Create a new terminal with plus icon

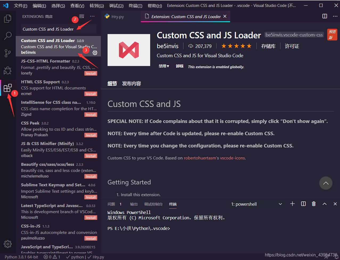tap(292, 204)
